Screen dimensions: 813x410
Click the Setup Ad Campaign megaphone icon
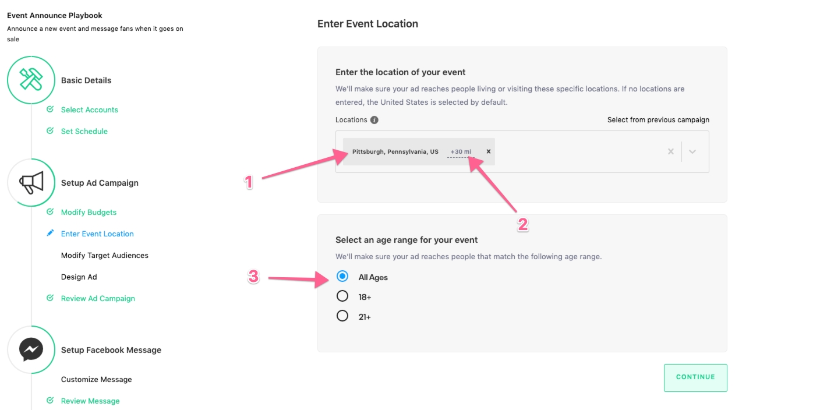coord(31,182)
